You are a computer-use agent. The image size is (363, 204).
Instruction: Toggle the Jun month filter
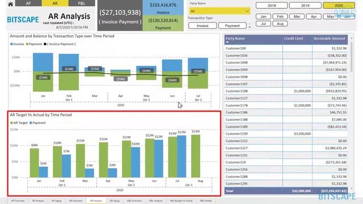pyautogui.click(x=347, y=16)
